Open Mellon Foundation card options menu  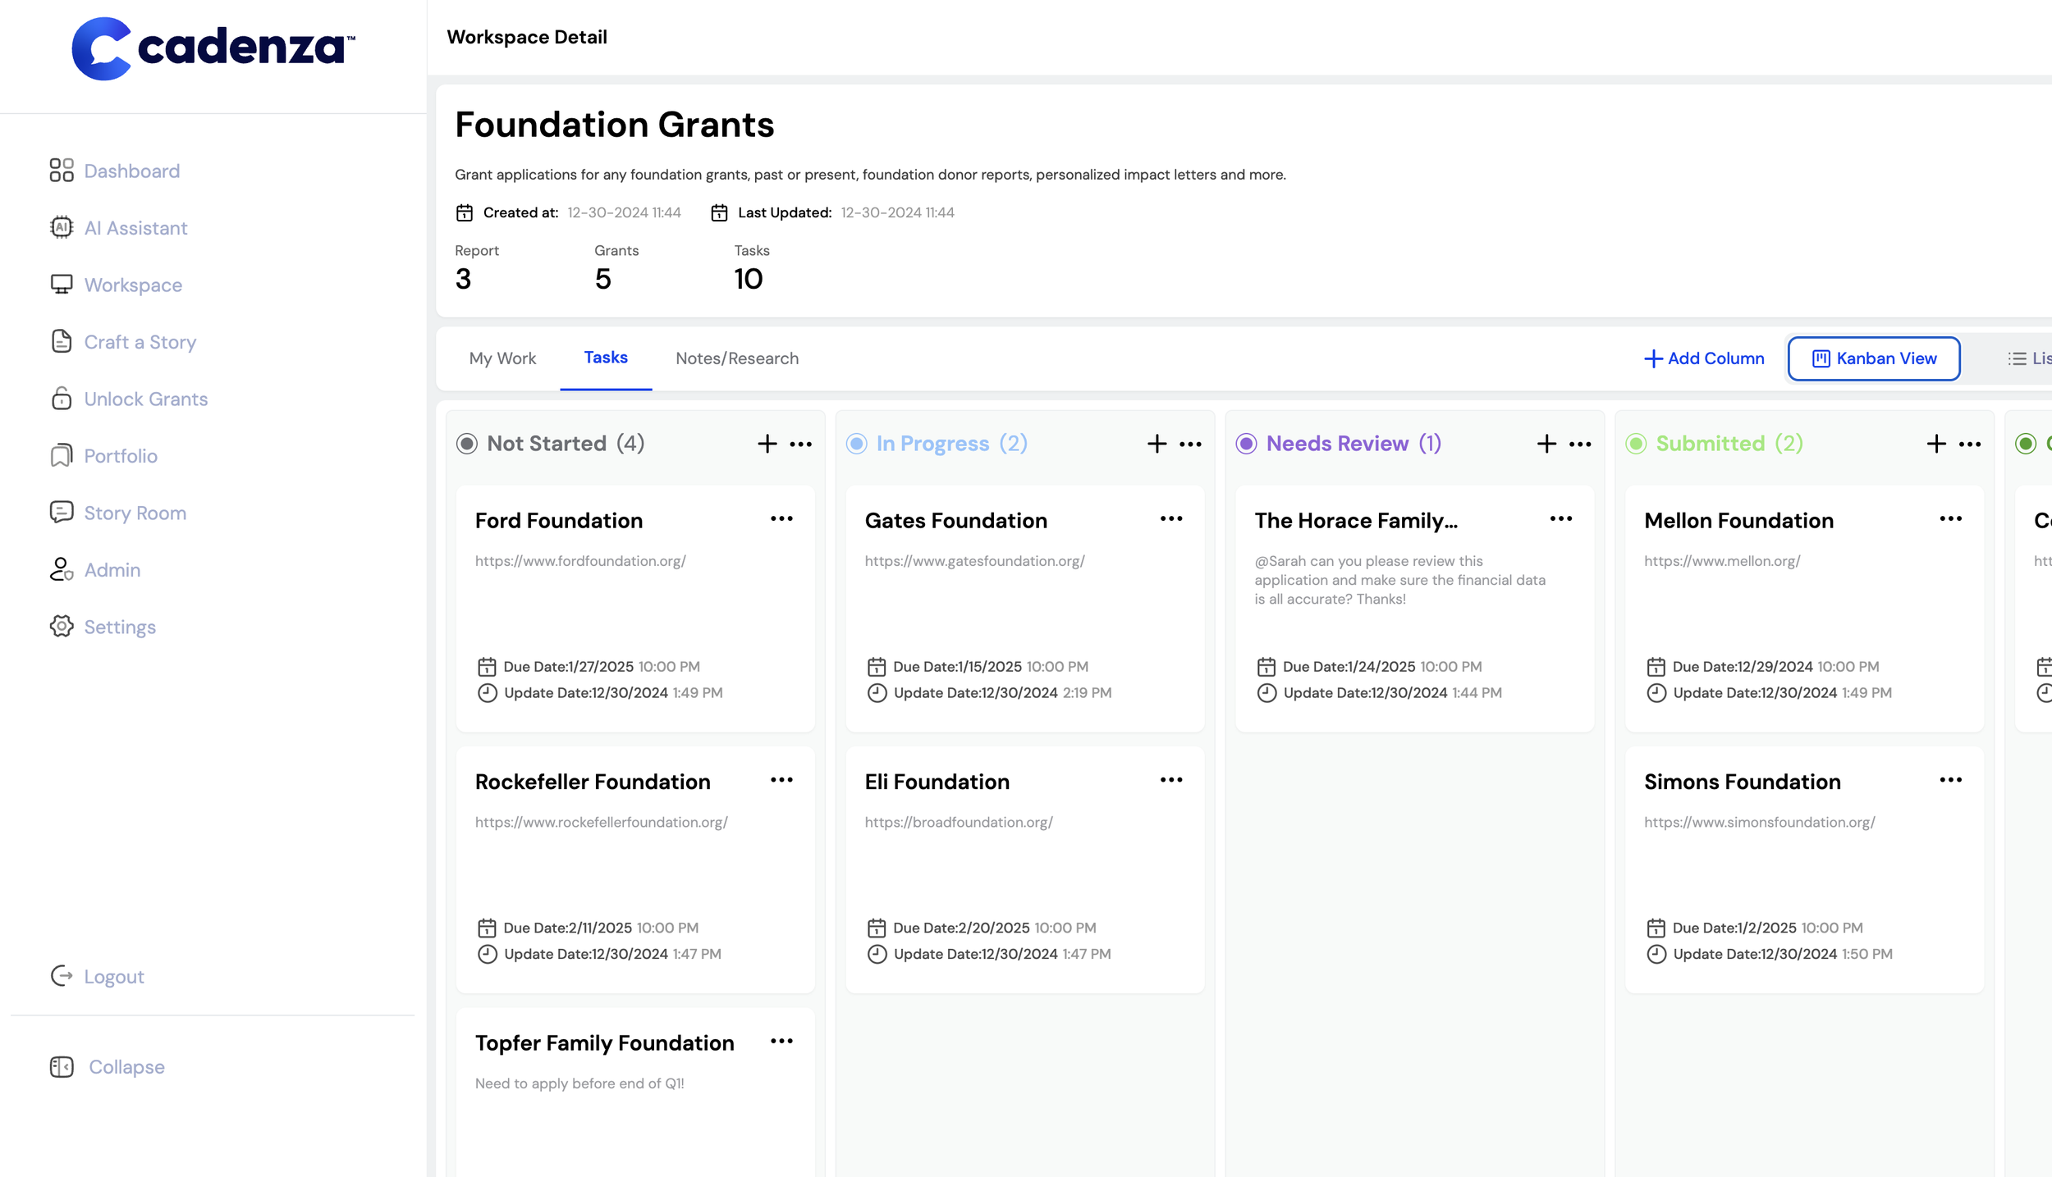coord(1951,518)
